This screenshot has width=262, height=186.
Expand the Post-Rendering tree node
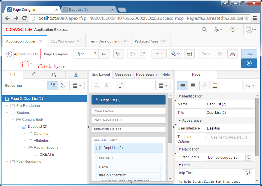click(7, 162)
